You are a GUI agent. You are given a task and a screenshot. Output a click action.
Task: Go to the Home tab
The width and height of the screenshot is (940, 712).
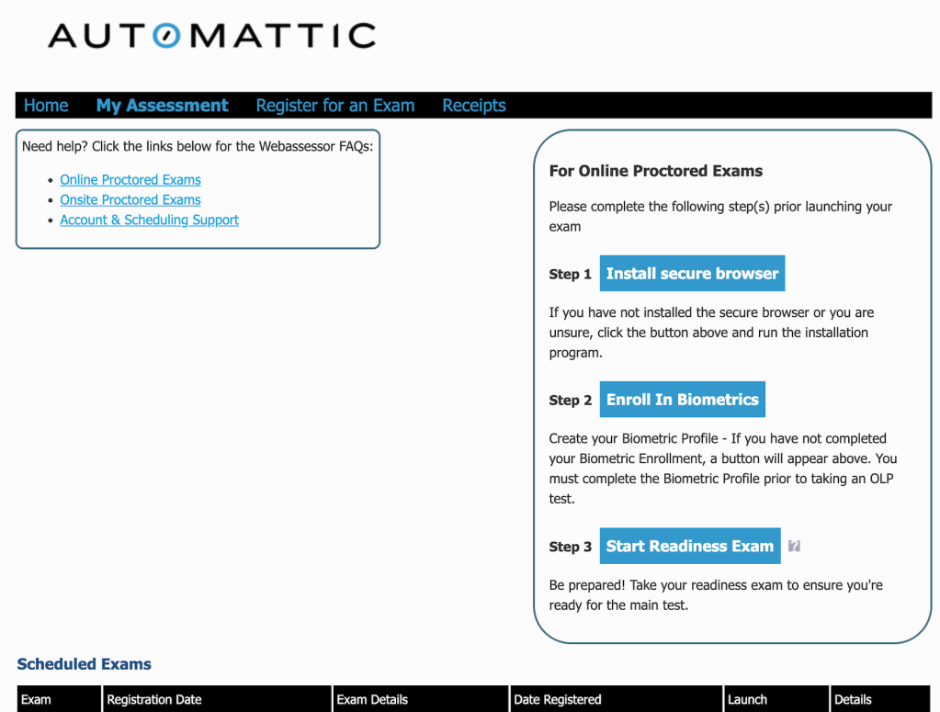(x=46, y=106)
